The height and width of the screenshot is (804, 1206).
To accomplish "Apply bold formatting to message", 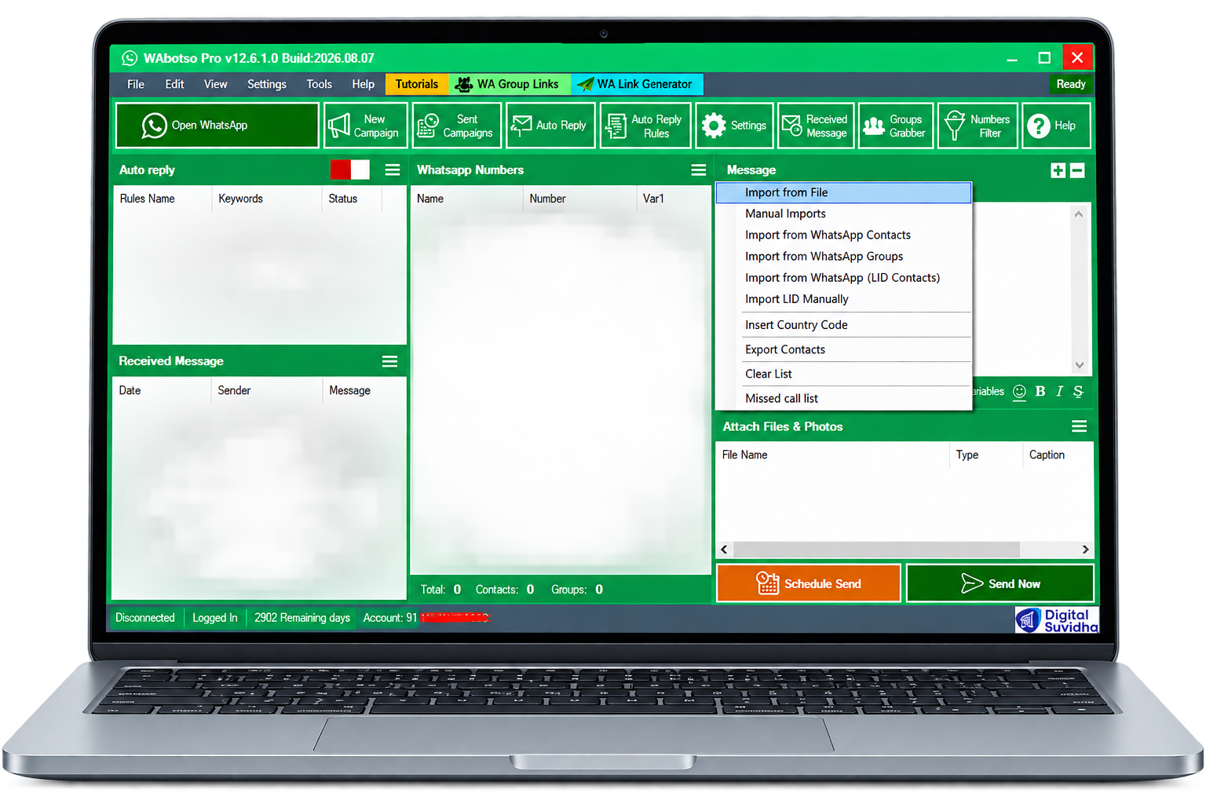I will coord(1040,391).
